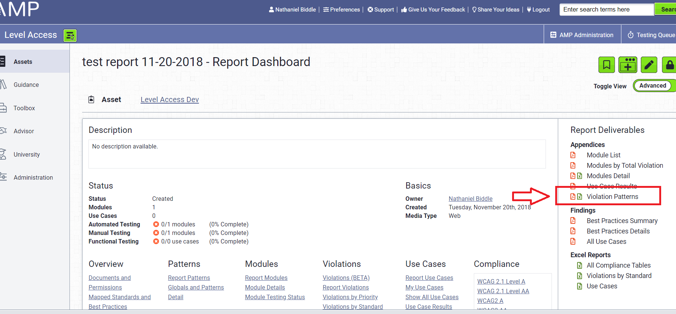Click PDF icon for Best Practices Details
This screenshot has width=676, height=314.
pyautogui.click(x=573, y=231)
